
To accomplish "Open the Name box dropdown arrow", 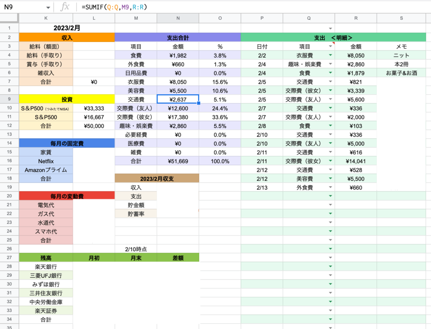I will [48, 8].
